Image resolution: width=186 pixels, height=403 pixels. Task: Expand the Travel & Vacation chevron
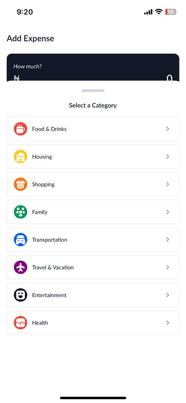click(x=167, y=268)
